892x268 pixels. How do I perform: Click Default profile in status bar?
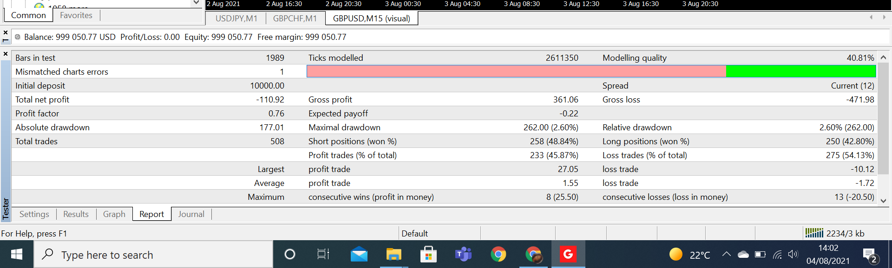[x=415, y=234]
